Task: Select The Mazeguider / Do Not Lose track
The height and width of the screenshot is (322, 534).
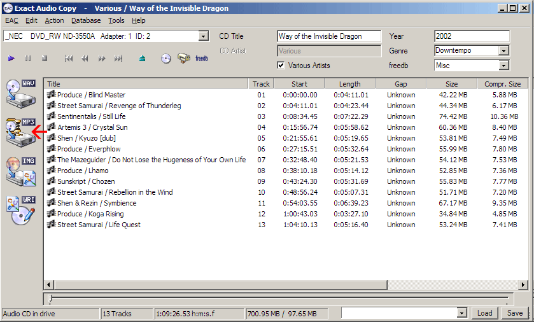Action: pyautogui.click(x=151, y=160)
